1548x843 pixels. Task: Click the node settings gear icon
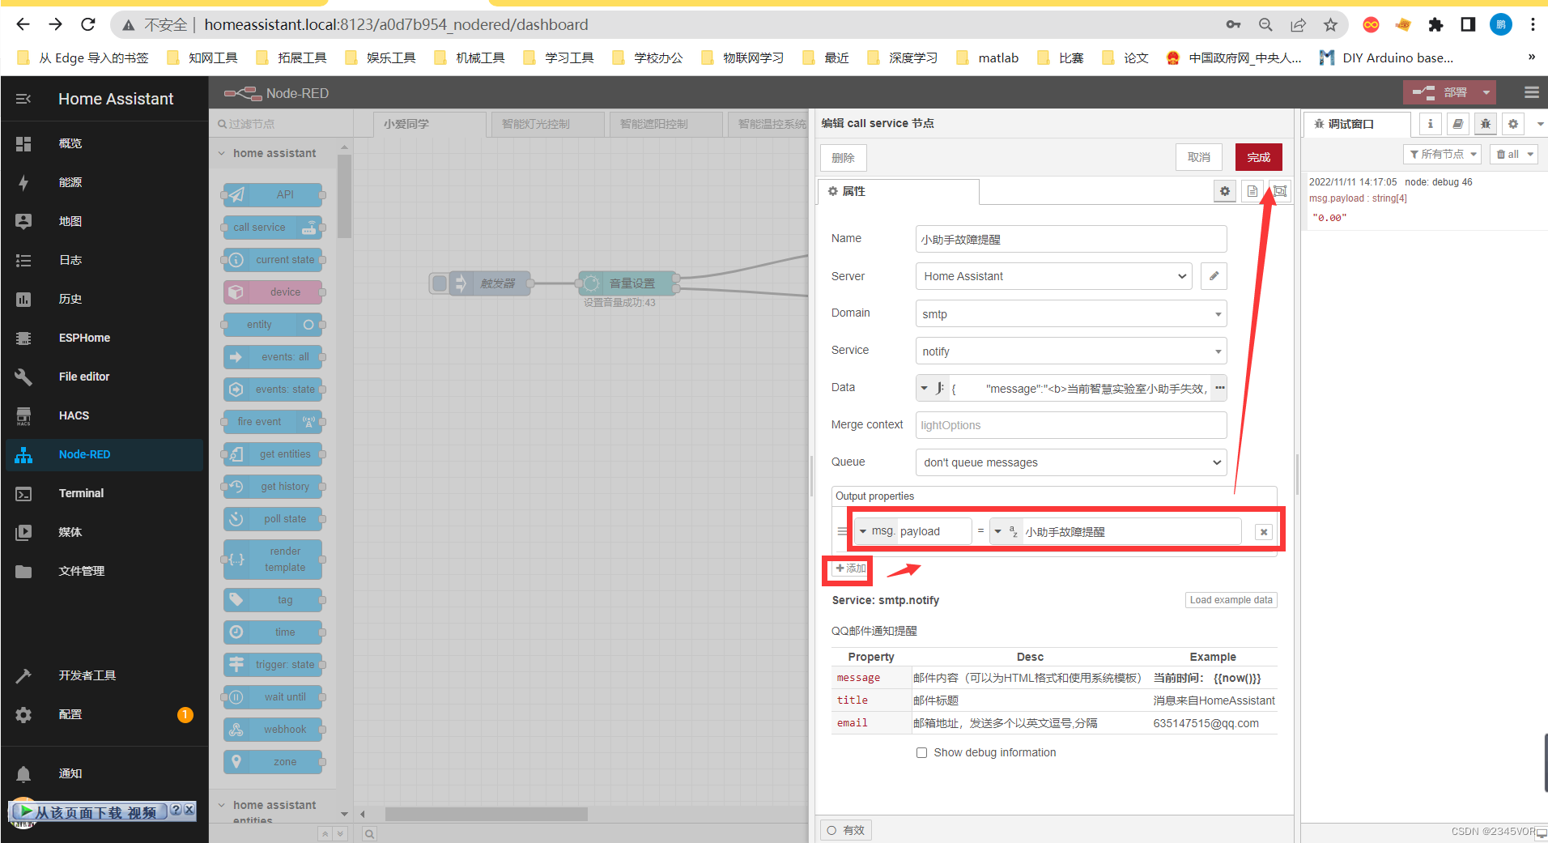click(1225, 191)
